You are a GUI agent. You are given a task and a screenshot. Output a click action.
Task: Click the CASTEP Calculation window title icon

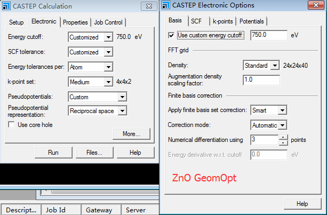tap(6, 6)
